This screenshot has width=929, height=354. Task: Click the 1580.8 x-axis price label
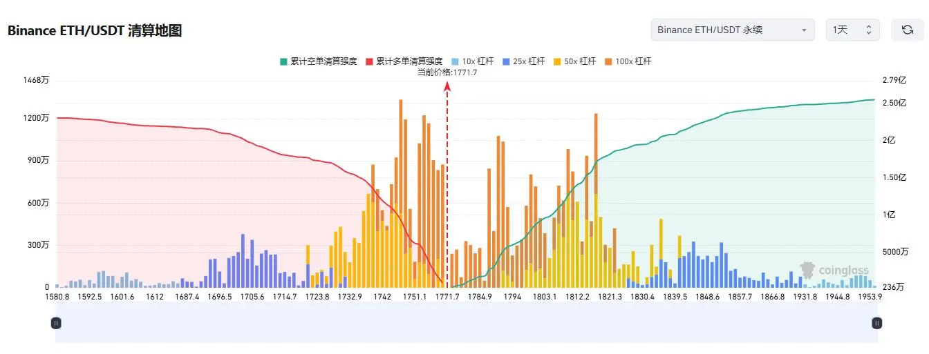click(x=57, y=297)
